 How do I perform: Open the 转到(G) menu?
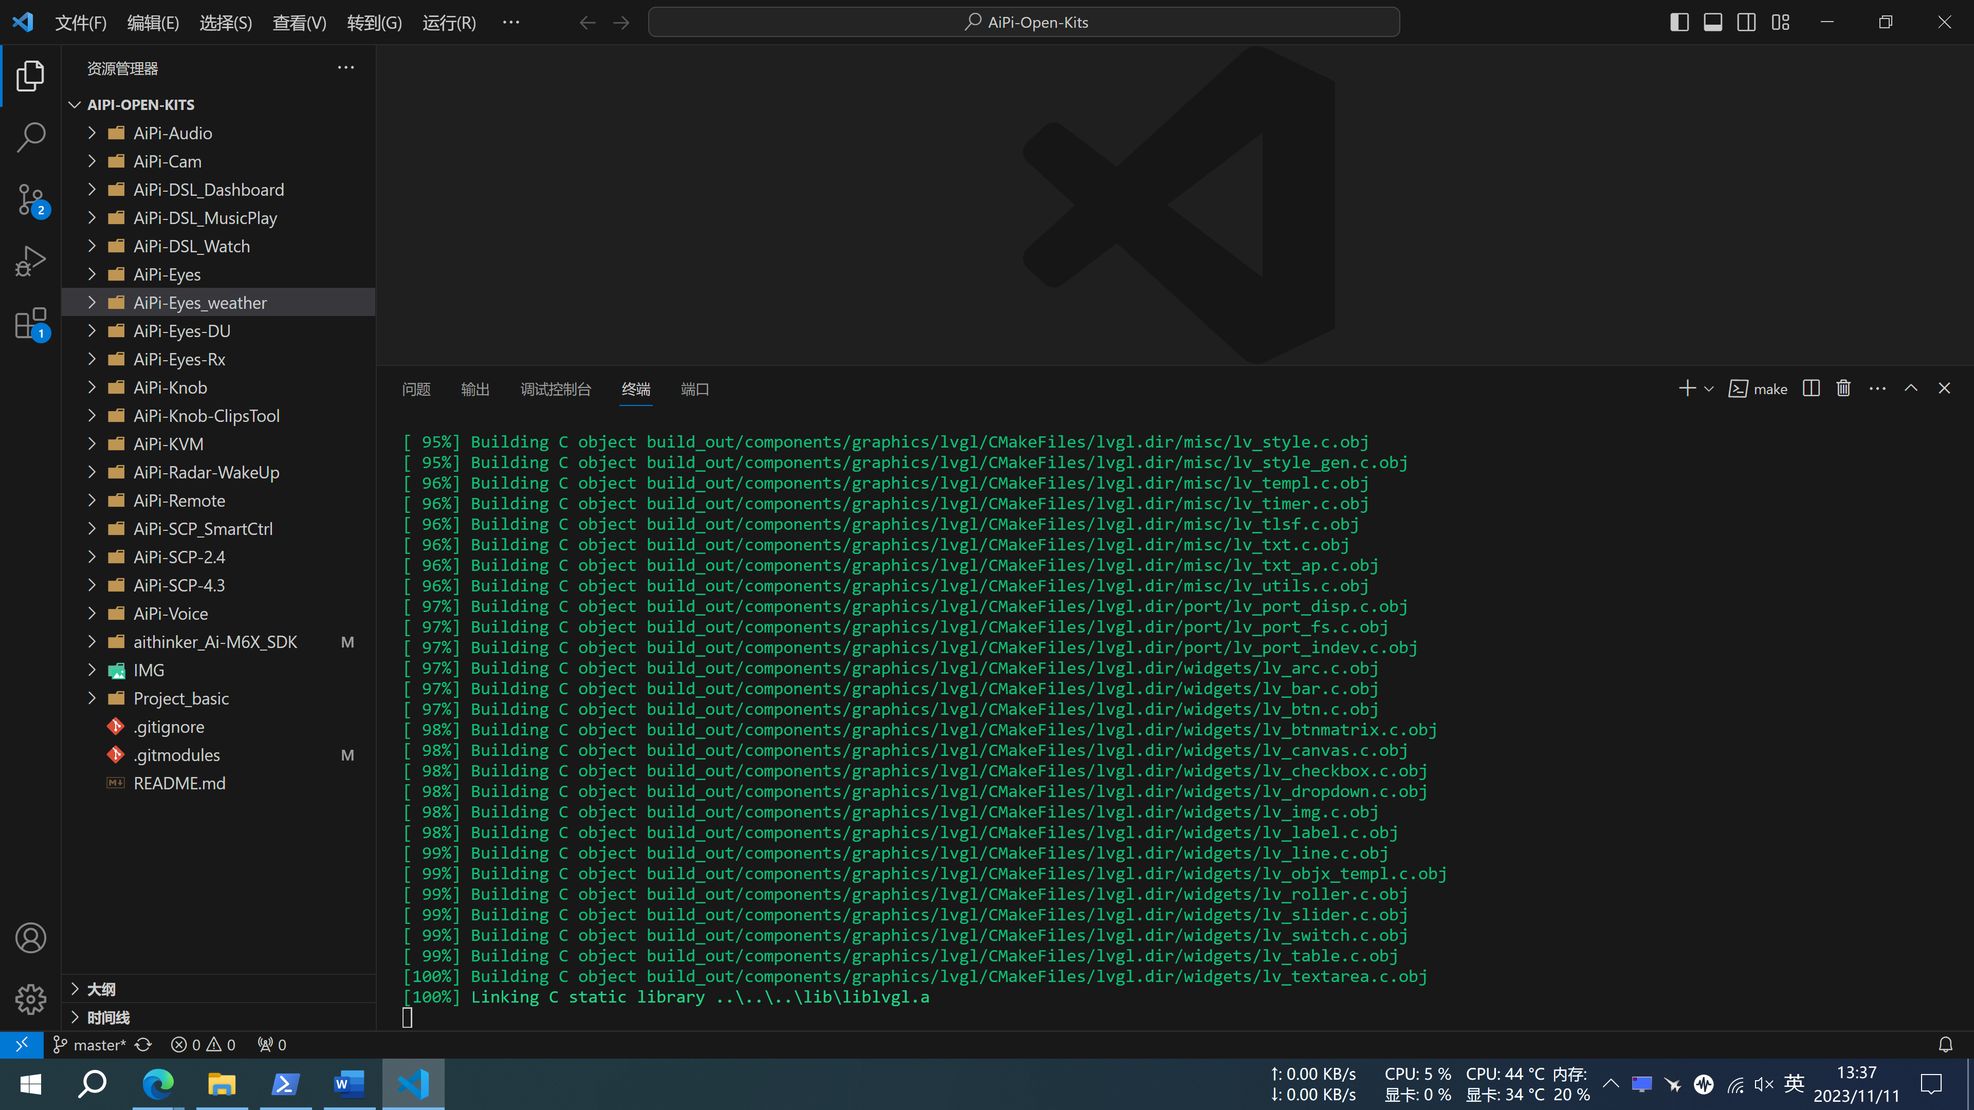[x=374, y=22]
